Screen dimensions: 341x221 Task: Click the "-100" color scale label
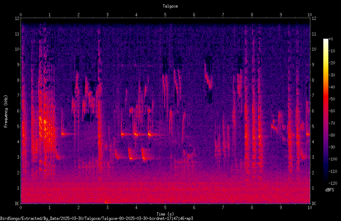pos(333,159)
